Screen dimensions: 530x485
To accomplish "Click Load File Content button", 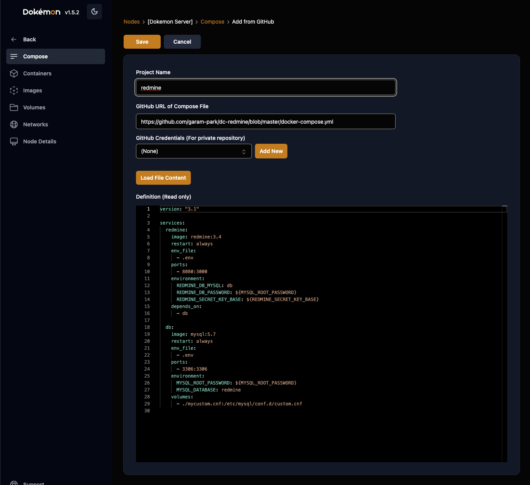I will pyautogui.click(x=163, y=178).
